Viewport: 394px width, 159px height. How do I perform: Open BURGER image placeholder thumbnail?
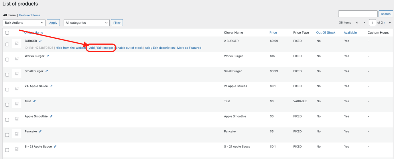point(17,43)
